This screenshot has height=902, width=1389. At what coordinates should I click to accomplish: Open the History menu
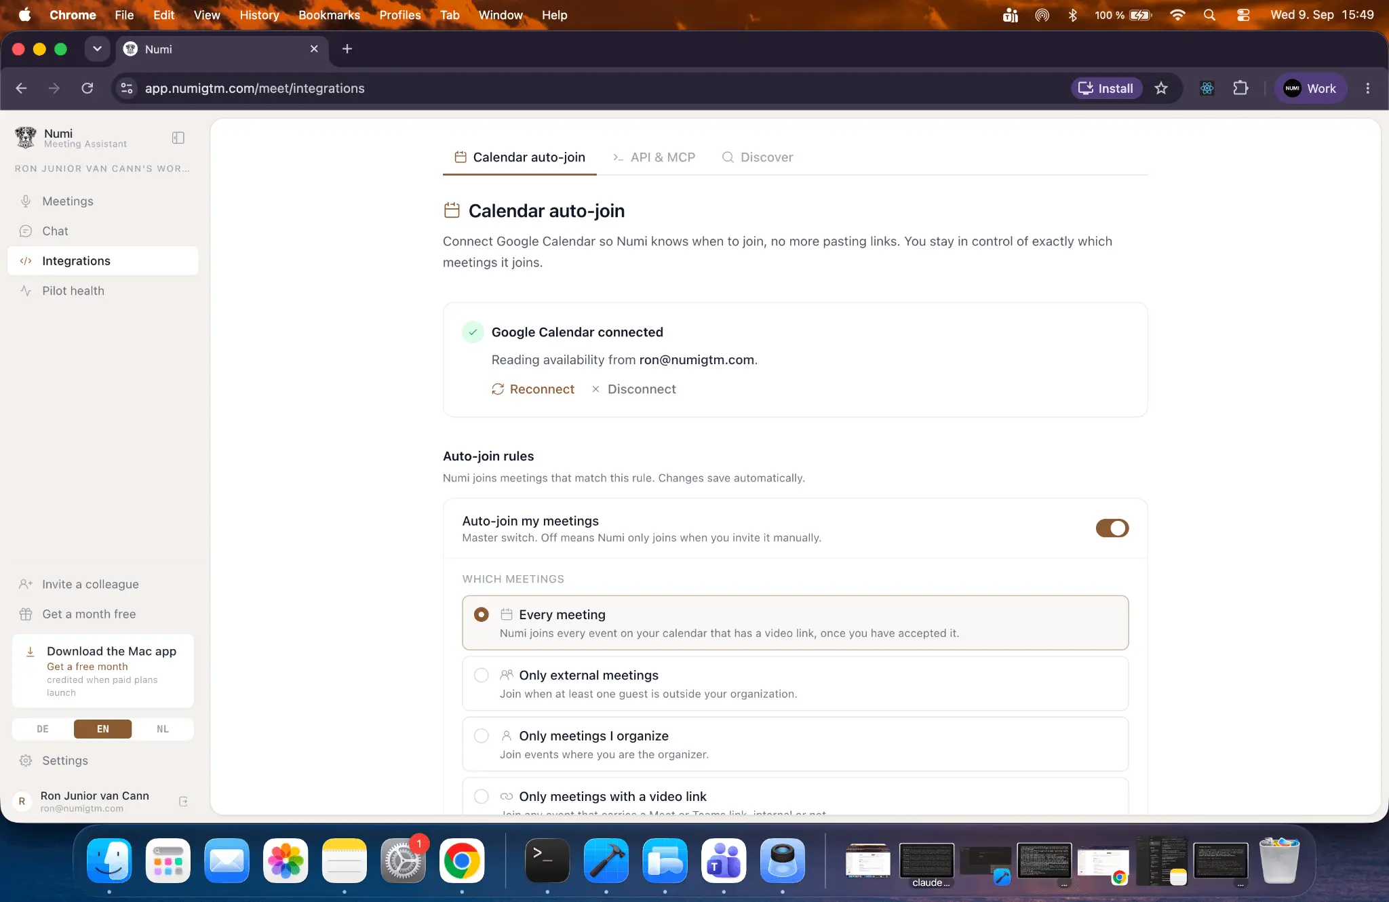[259, 15]
